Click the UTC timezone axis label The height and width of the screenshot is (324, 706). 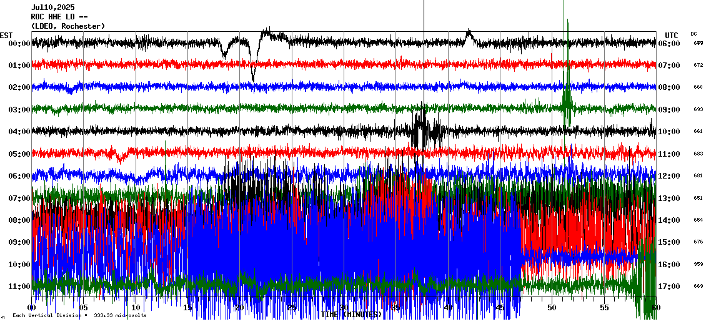point(672,35)
